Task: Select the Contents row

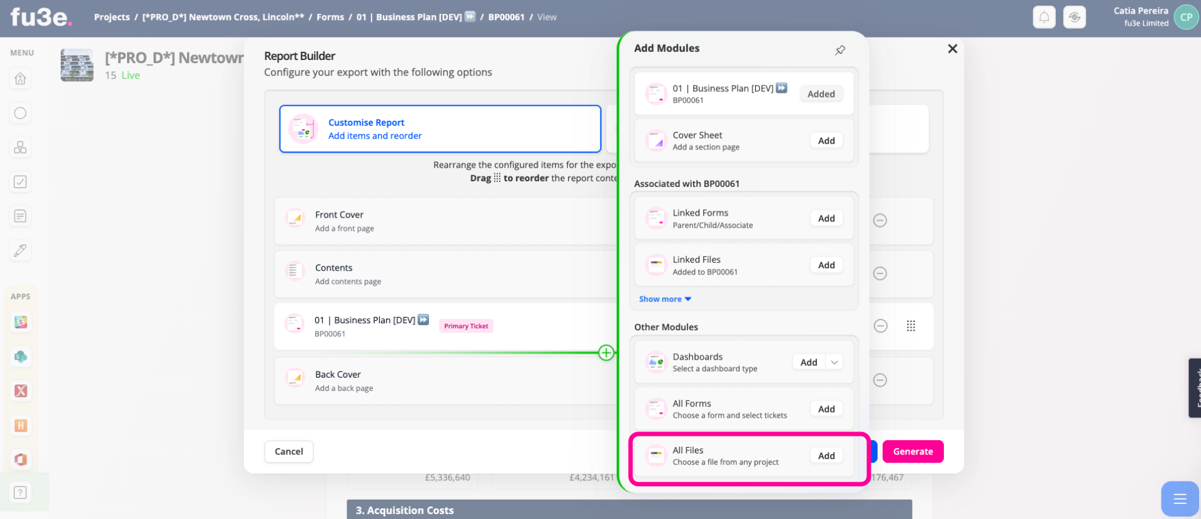Action: [x=445, y=275]
